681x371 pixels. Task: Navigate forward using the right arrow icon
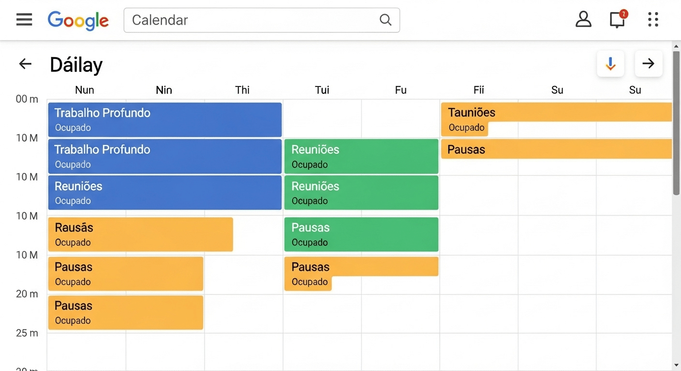649,63
